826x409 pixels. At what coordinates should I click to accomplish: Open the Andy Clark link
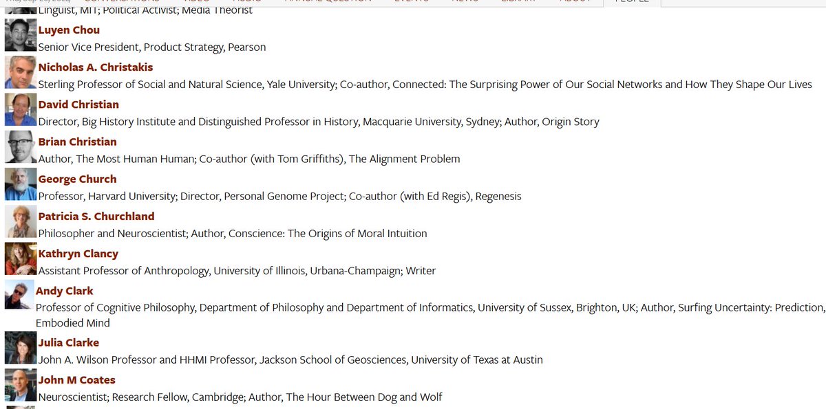click(65, 291)
